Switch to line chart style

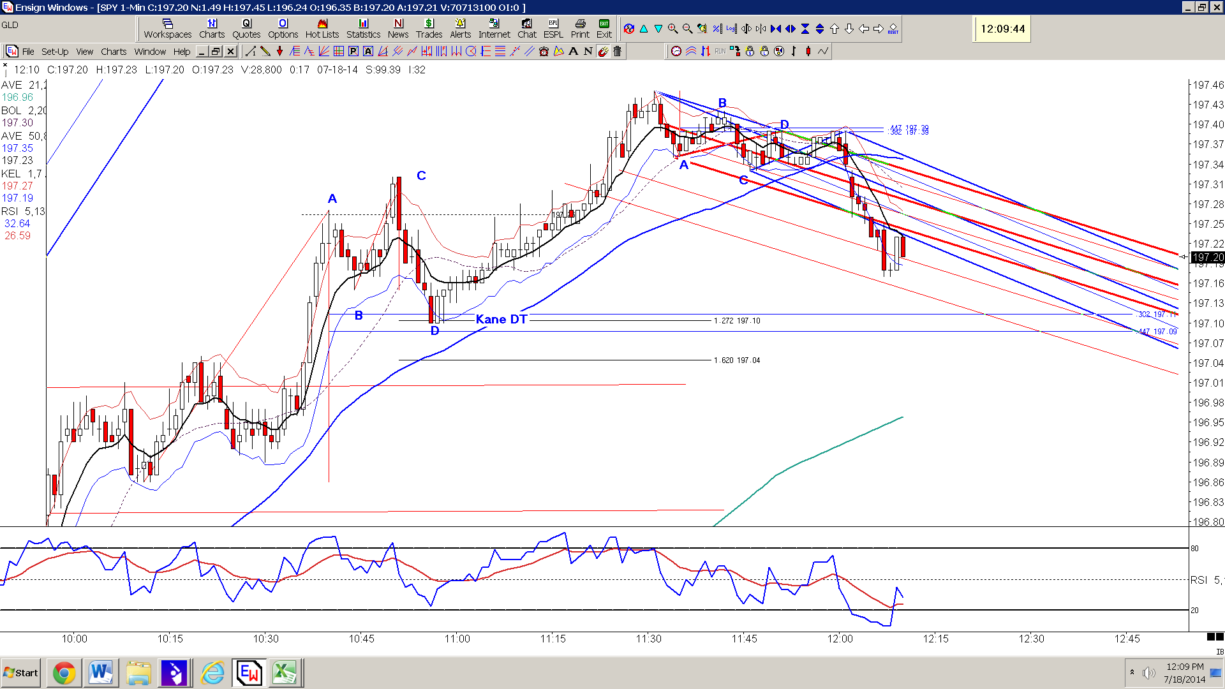tap(823, 52)
